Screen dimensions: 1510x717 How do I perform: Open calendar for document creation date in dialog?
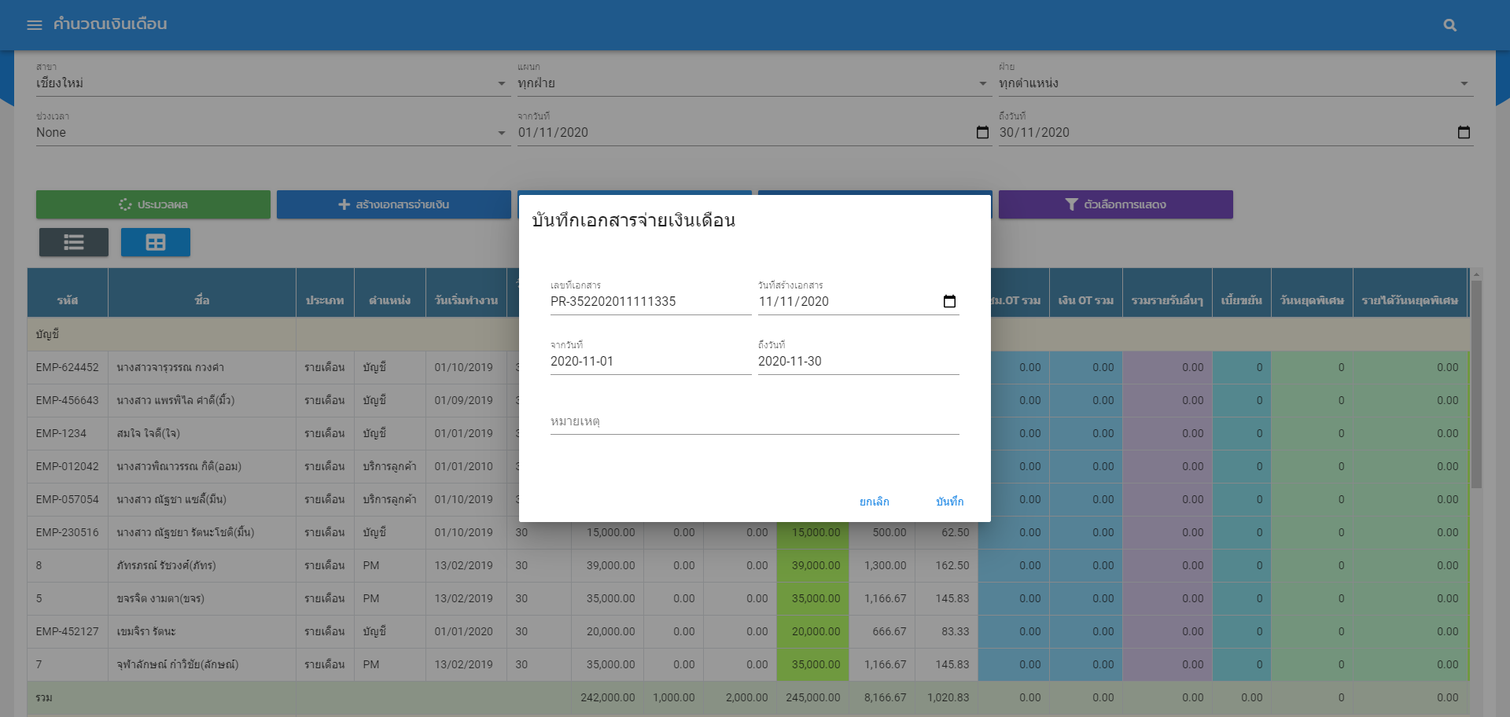click(x=949, y=301)
